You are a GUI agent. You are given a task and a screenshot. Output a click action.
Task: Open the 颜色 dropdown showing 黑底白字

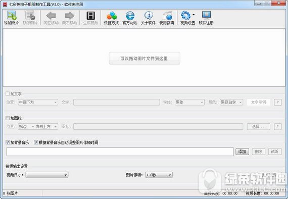(231, 102)
